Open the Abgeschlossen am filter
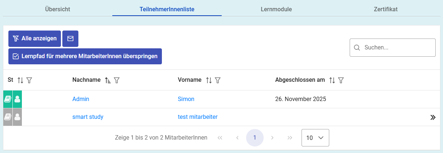The image size is (443, 153). coord(341,80)
